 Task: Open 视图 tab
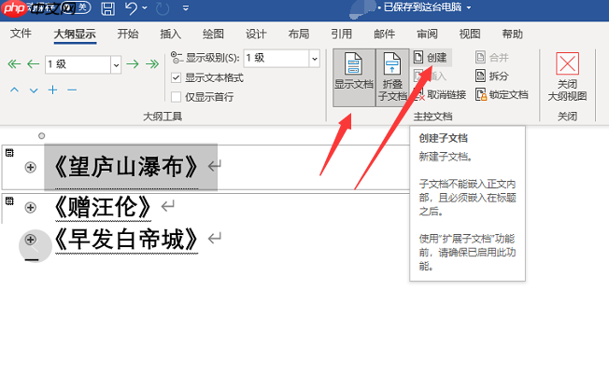click(470, 35)
